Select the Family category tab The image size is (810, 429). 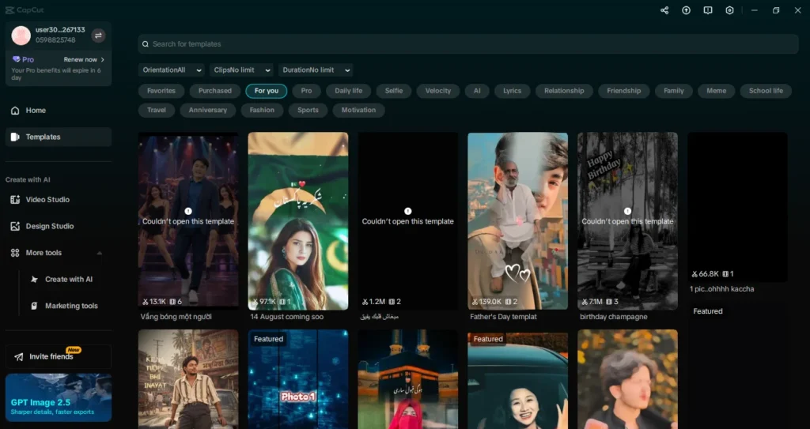(674, 91)
